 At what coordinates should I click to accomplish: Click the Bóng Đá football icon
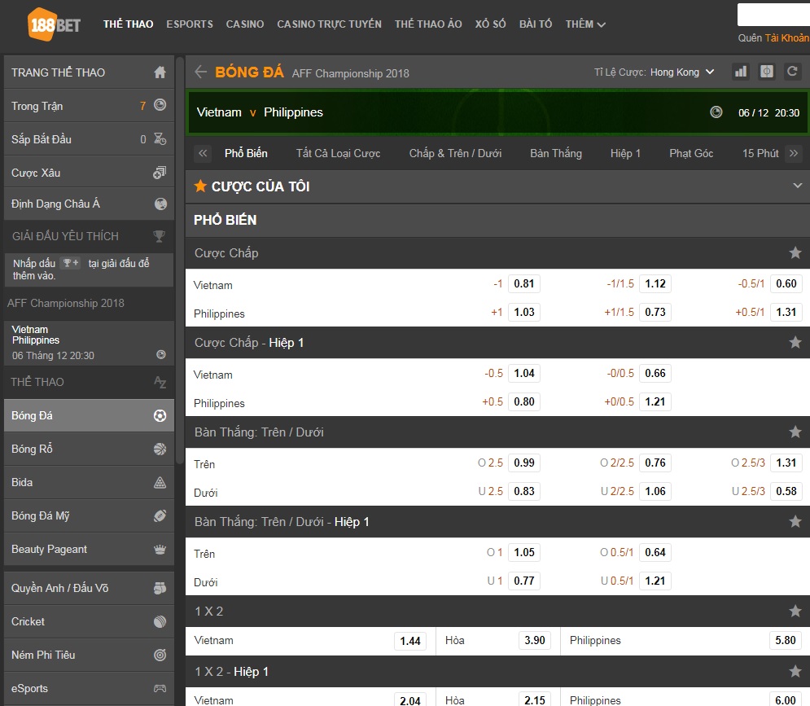tap(160, 415)
